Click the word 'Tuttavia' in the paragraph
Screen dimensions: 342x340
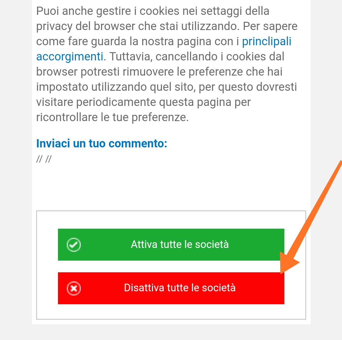coord(131,57)
